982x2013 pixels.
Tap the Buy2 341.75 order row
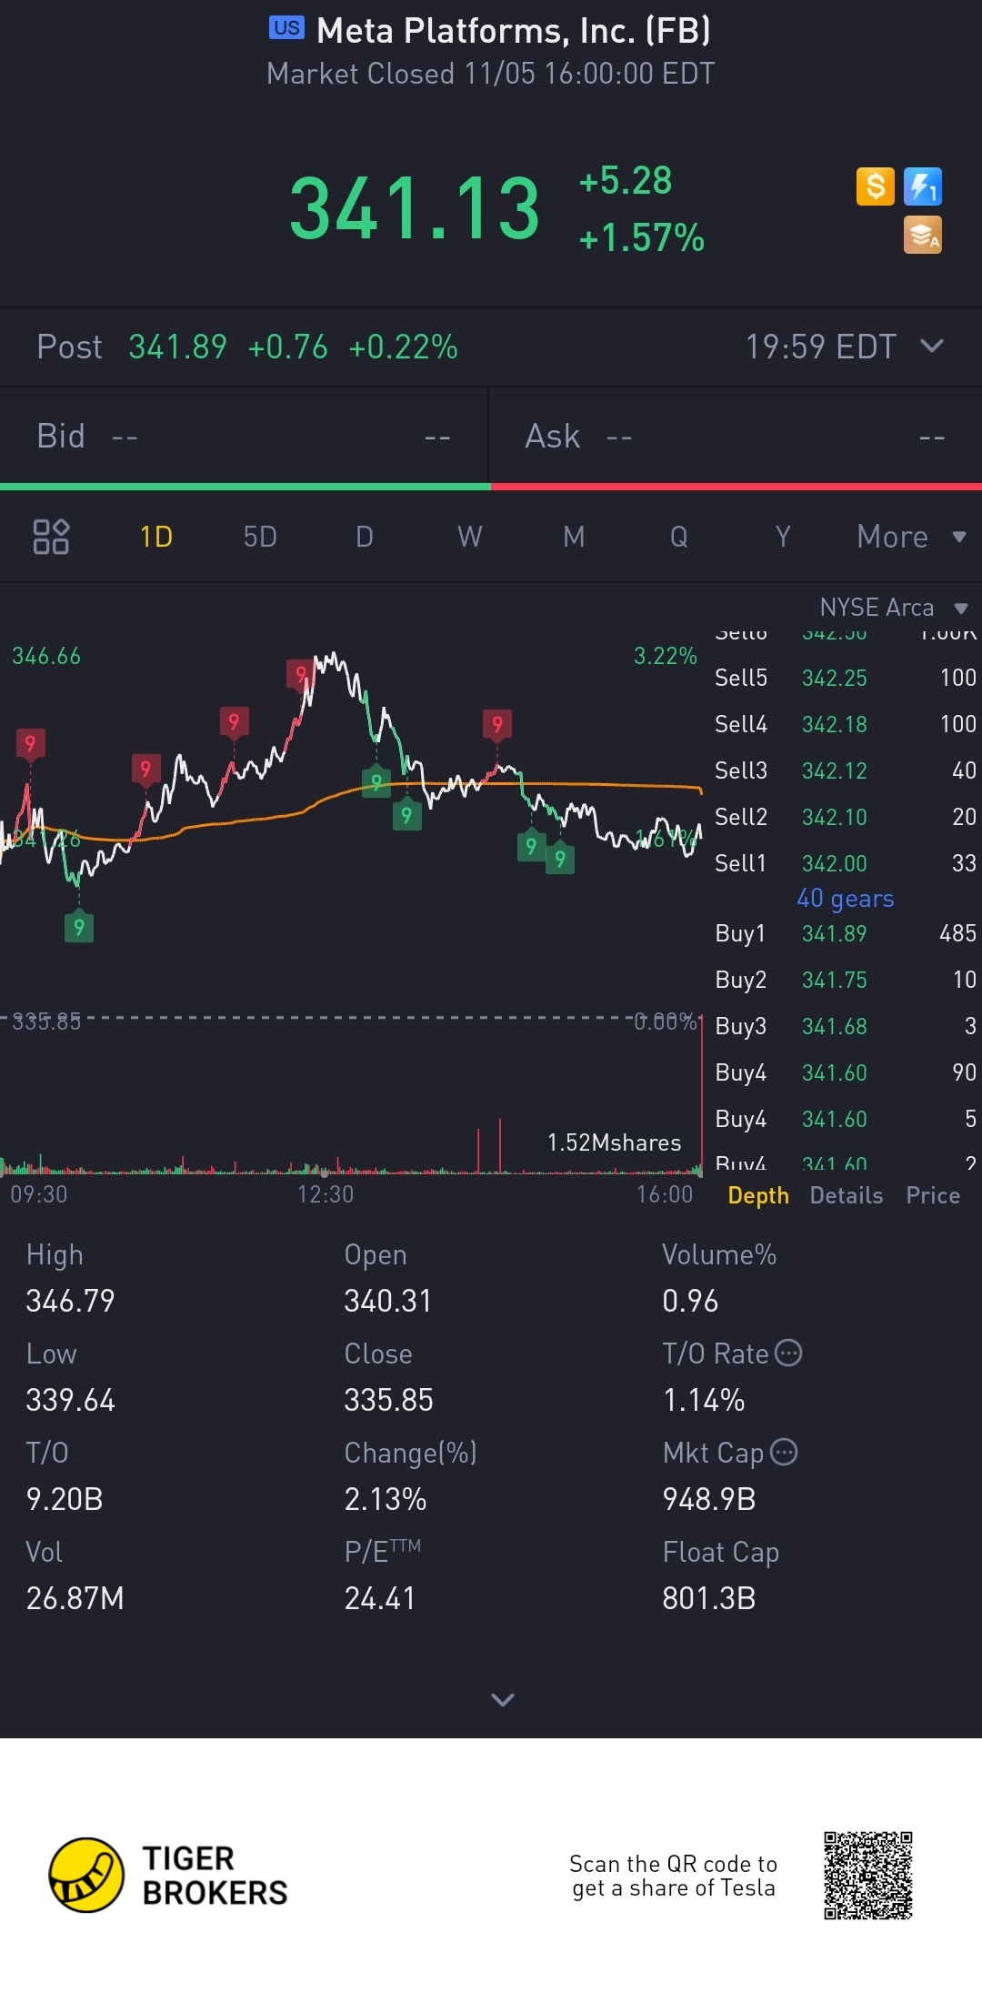click(846, 980)
